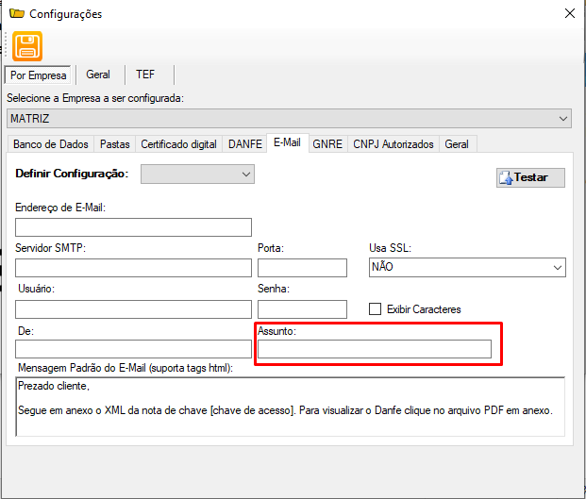
Task: Open the Usa SSL dropdown
Action: 467,268
